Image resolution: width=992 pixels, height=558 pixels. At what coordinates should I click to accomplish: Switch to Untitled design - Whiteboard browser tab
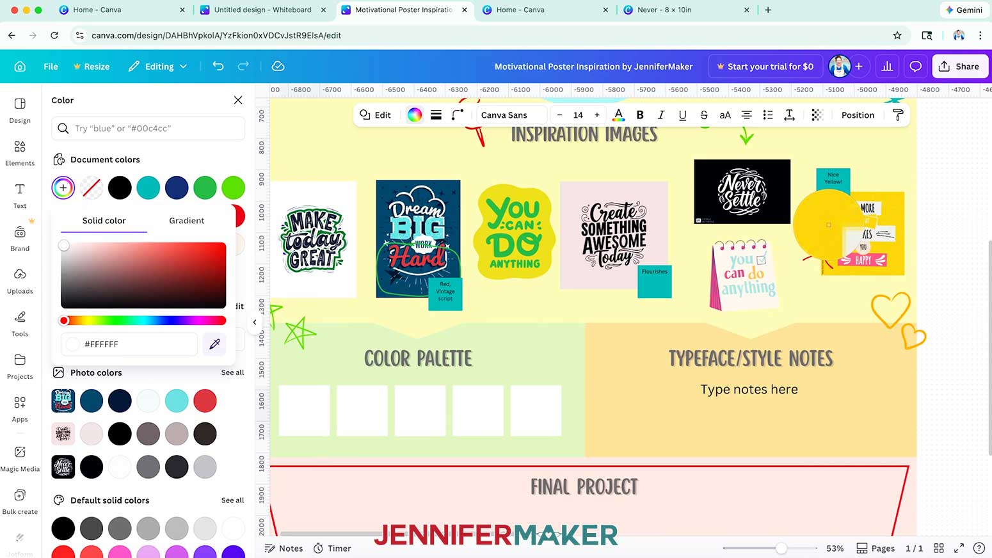tap(263, 10)
